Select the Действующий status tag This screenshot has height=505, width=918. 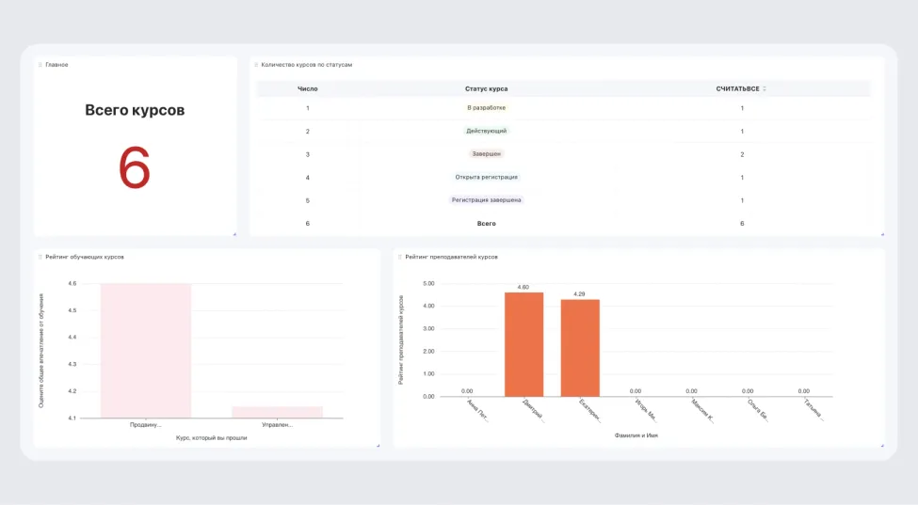[486, 131]
